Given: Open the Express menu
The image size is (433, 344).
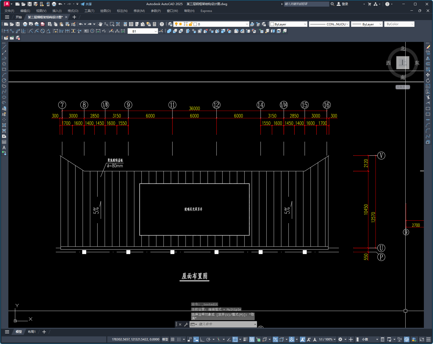Looking at the screenshot, I should (x=206, y=11).
